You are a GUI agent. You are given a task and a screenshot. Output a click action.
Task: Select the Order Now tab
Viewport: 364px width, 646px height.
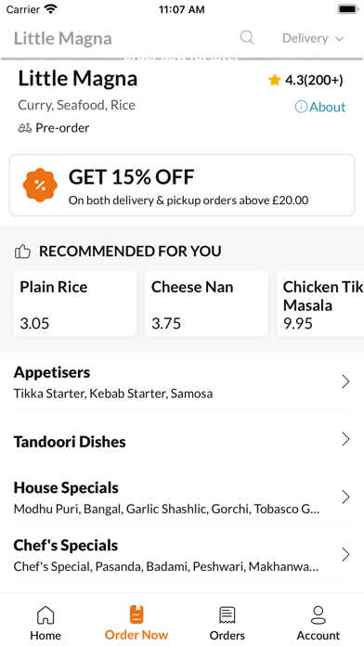tap(136, 623)
